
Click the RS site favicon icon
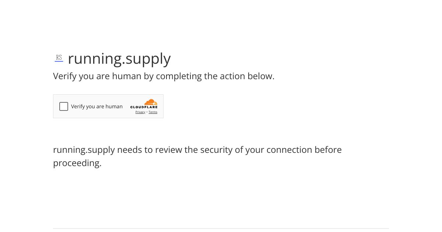pyautogui.click(x=59, y=58)
